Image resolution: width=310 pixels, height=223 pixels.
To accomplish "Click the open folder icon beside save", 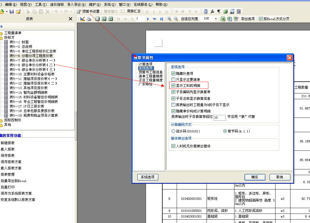I will [x=18, y=12].
